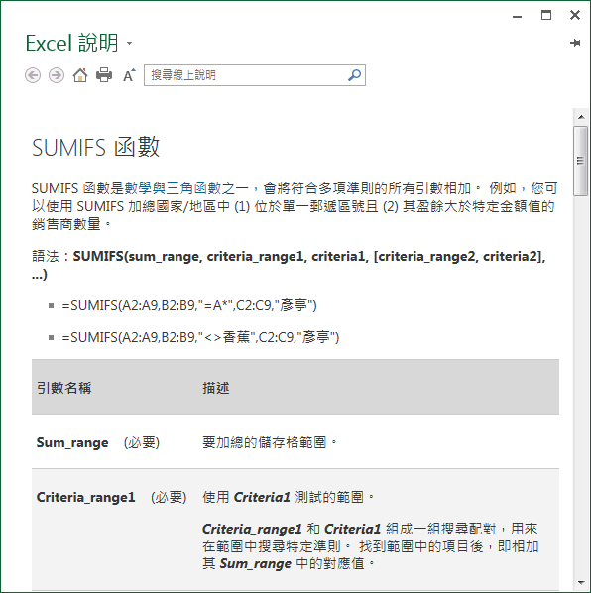591x593 pixels.
Task: Click the Sum_range argument name
Action: pyautogui.click(x=72, y=442)
